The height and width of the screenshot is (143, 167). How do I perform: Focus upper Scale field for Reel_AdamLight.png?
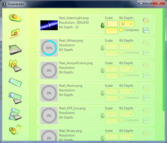111,24
